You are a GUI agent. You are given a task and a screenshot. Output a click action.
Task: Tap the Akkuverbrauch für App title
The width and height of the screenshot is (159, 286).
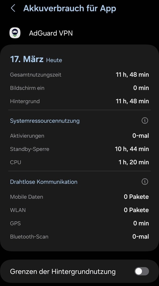pyautogui.click(x=69, y=8)
